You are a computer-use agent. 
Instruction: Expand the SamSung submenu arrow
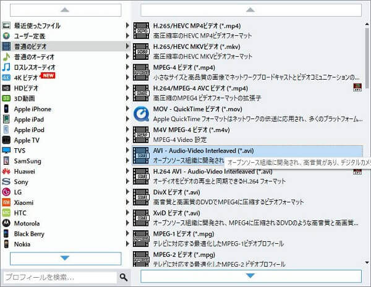pyautogui.click(x=127, y=160)
